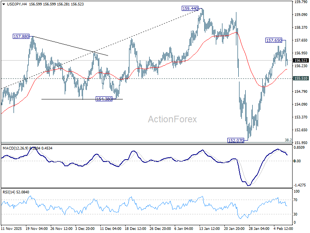
Task: Click the 157.880 resistance price label
Action: 21,36
